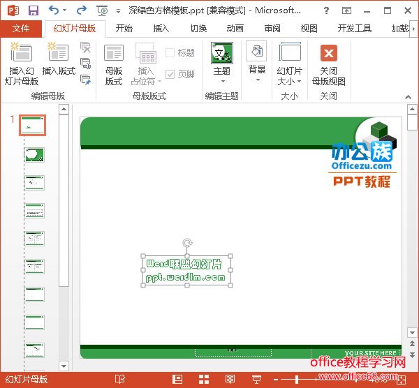
Task: Go to previous slide with double up arrows
Action: [x=412, y=343]
